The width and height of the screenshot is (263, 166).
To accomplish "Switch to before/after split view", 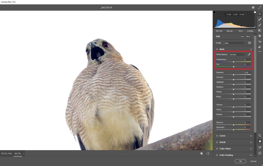I will click(x=208, y=153).
